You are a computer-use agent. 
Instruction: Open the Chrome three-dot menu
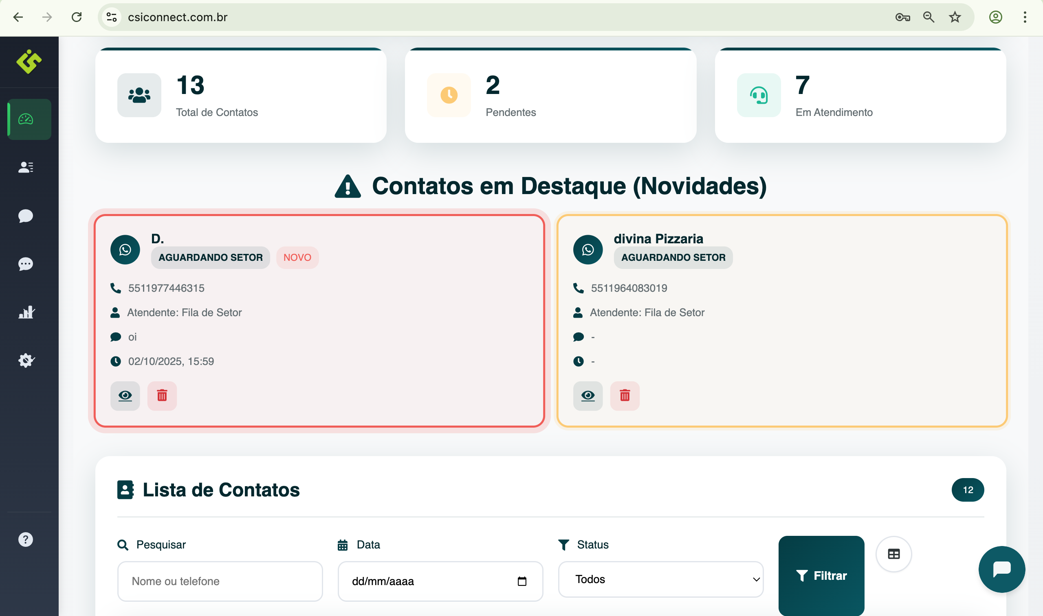point(1024,17)
